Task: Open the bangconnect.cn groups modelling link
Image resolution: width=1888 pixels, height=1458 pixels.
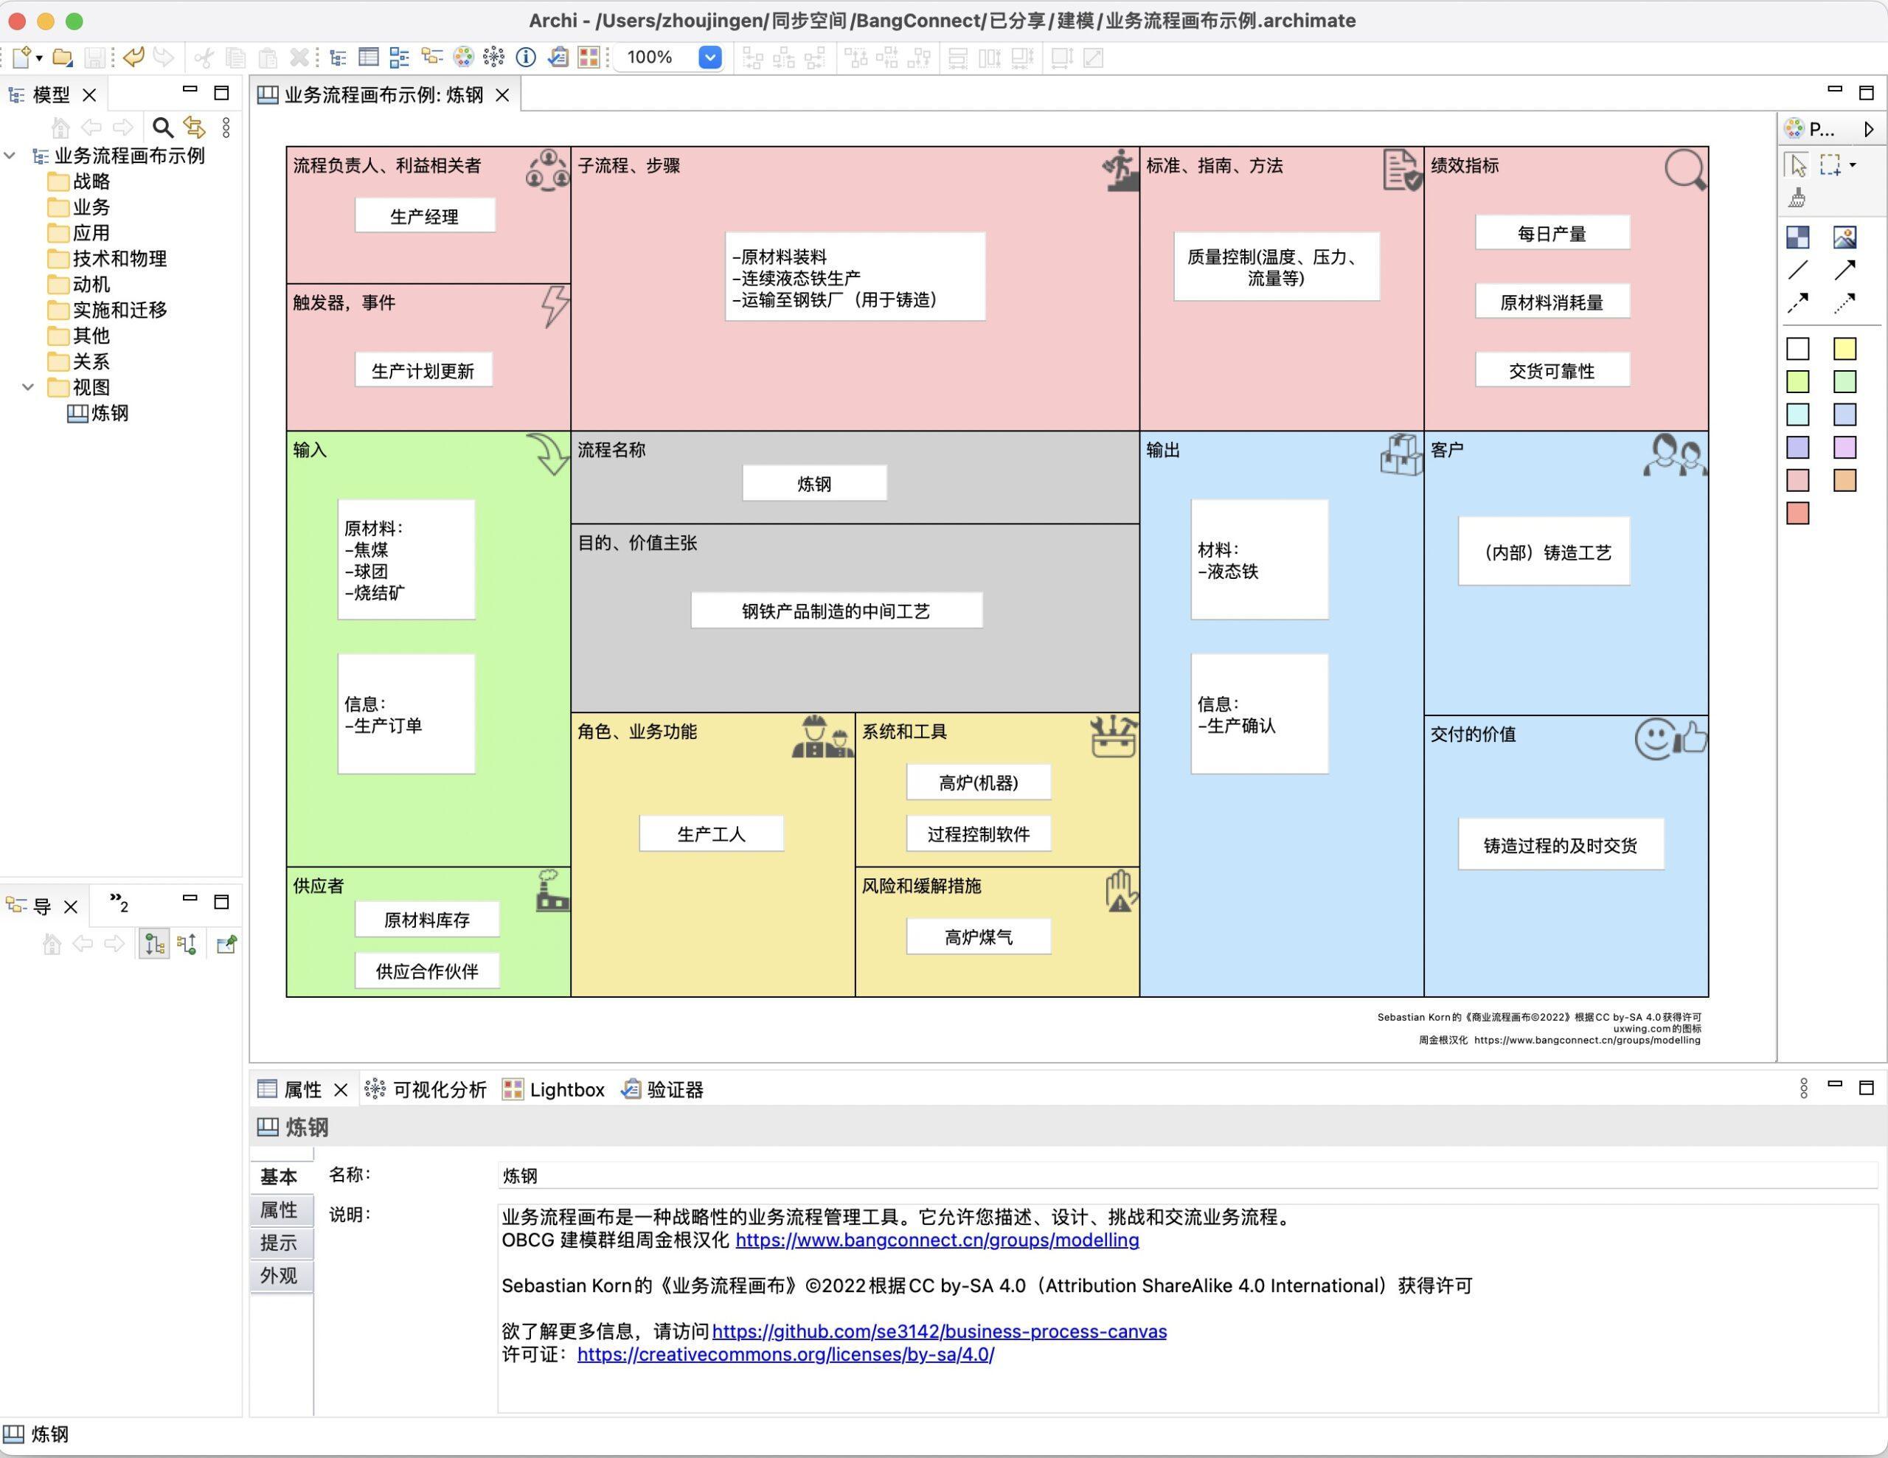Action: point(937,1240)
